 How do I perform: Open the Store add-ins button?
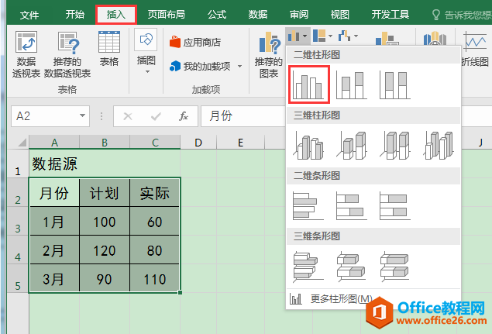[195, 42]
